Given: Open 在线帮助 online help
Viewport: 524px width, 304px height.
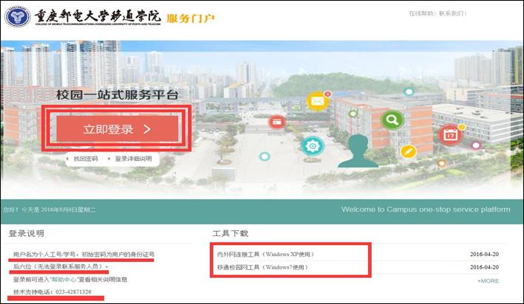Looking at the screenshot, I should tap(421, 13).
